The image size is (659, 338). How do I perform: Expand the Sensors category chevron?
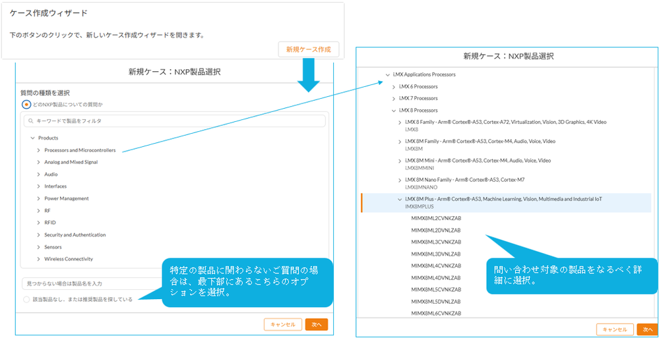tap(38, 247)
